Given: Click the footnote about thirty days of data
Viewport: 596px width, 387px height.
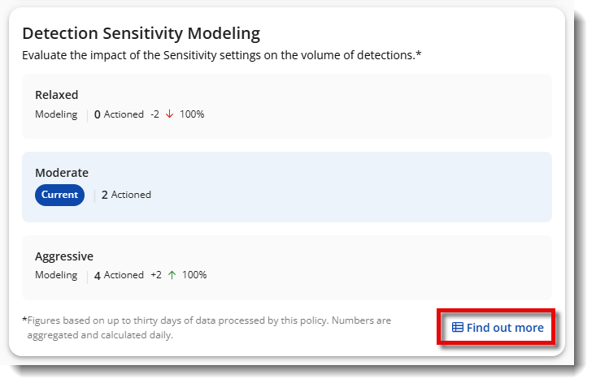Looking at the screenshot, I should click(x=207, y=328).
